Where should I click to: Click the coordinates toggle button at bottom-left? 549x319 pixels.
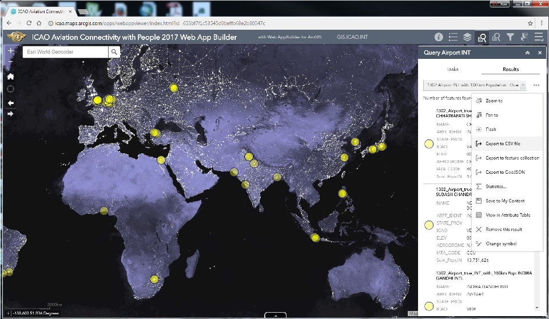[7, 313]
